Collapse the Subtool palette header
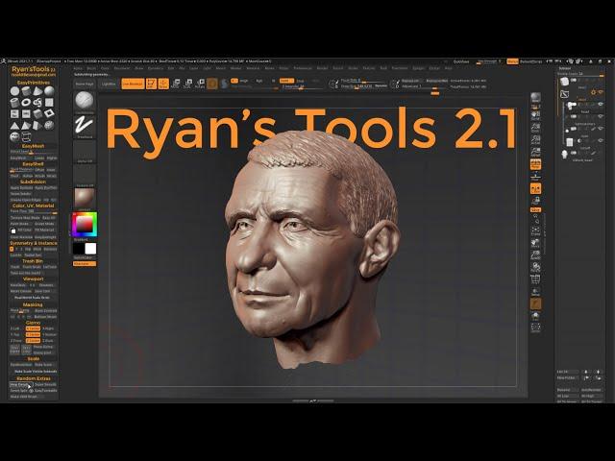This screenshot has height=461, width=615. [565, 68]
